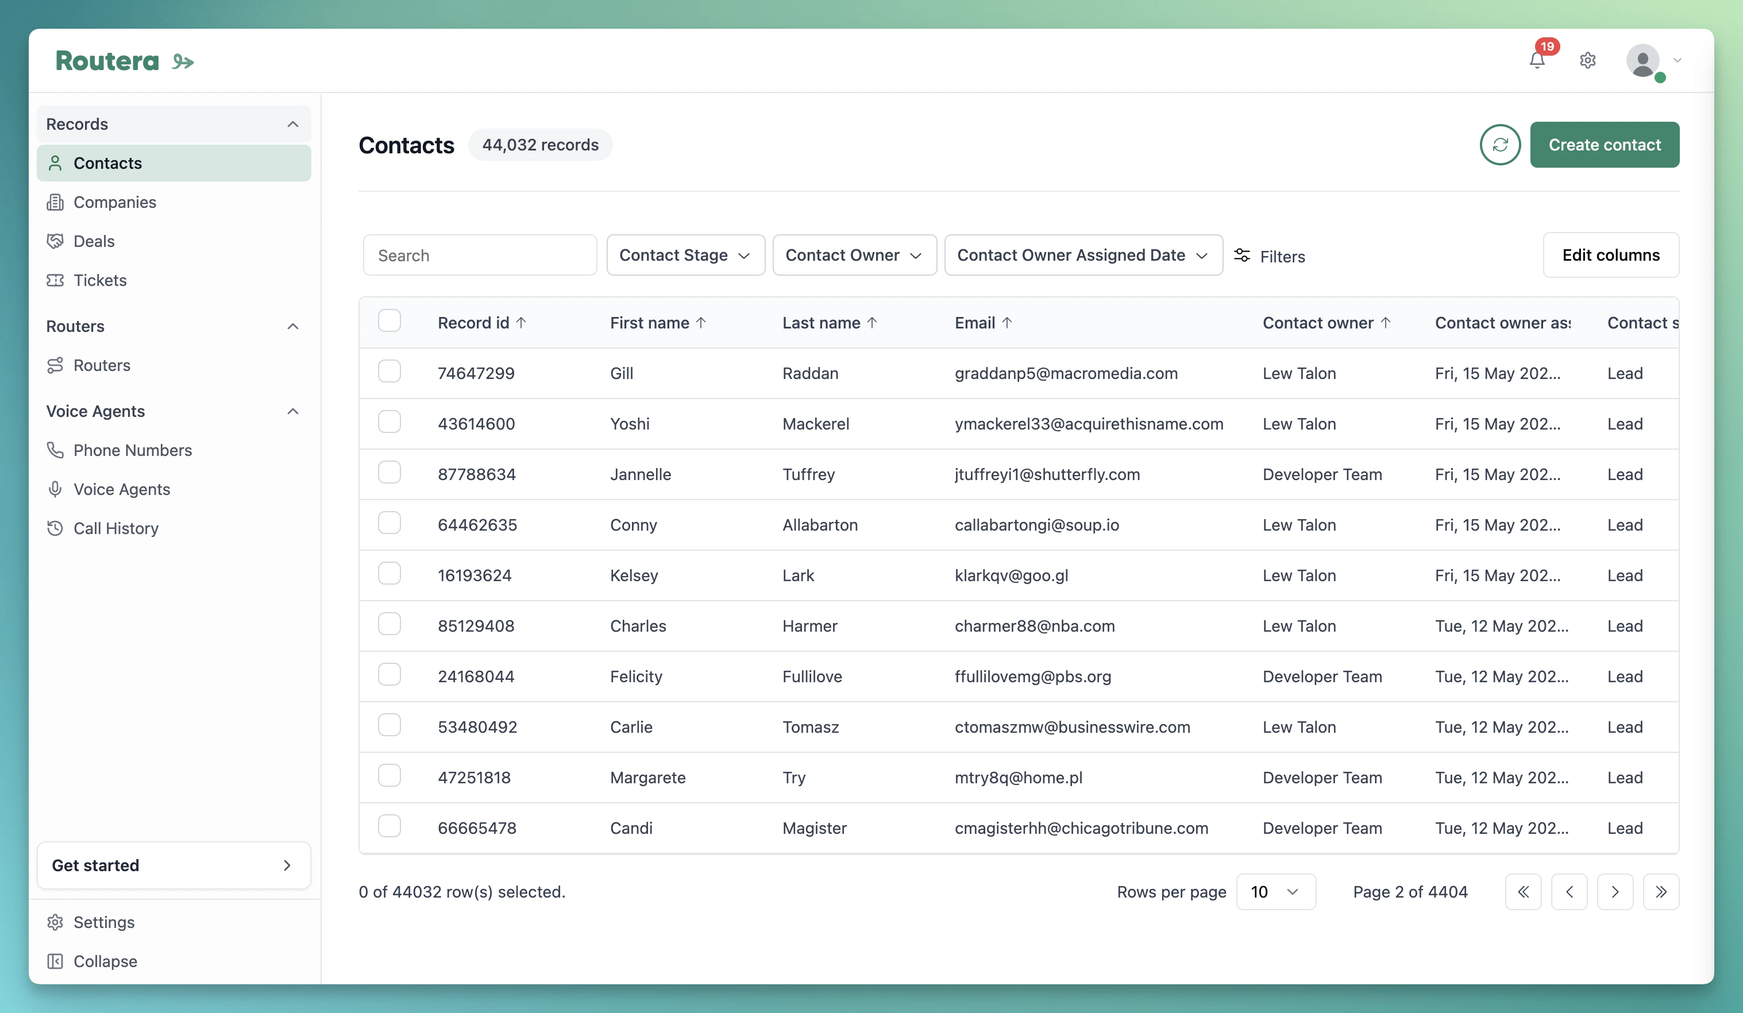The width and height of the screenshot is (1743, 1013).
Task: Go to previous page
Action: pyautogui.click(x=1569, y=891)
